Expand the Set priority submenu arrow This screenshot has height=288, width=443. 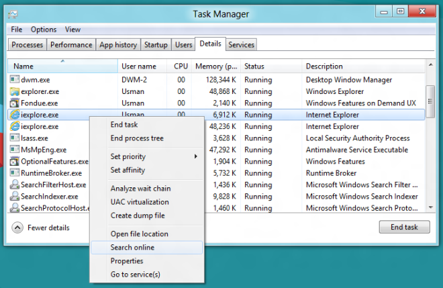195,156
